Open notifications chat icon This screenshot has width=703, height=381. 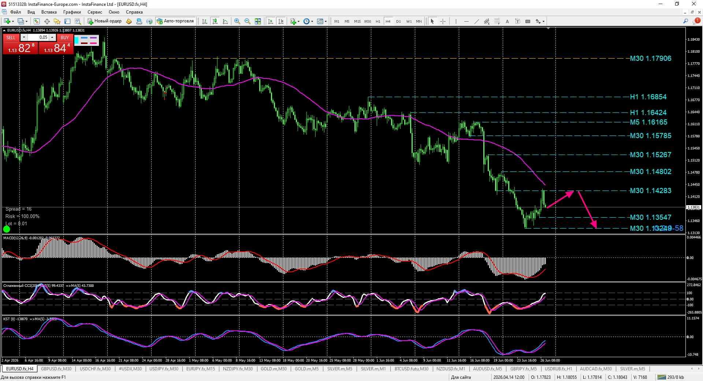click(x=696, y=21)
